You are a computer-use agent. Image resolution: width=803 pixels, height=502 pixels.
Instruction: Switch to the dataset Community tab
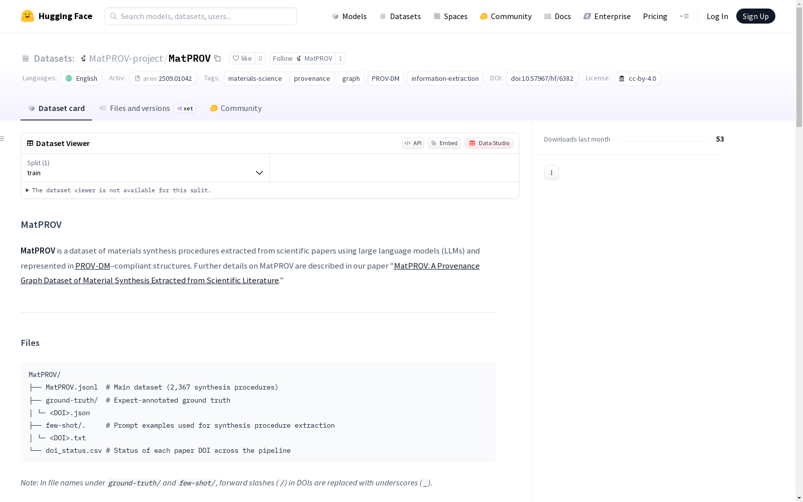pos(236,108)
